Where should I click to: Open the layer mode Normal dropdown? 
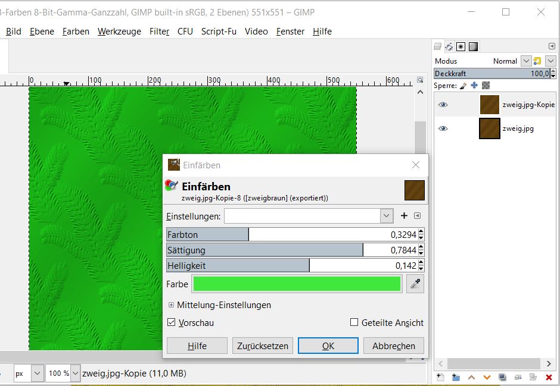click(x=525, y=61)
